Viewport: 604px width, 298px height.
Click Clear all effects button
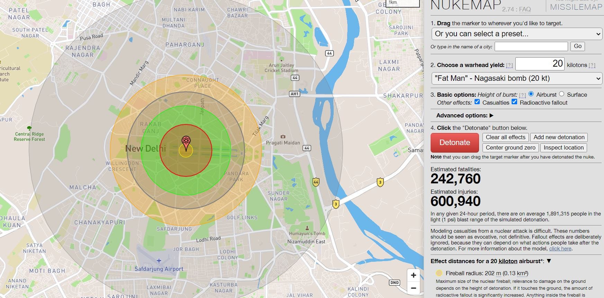tap(505, 137)
